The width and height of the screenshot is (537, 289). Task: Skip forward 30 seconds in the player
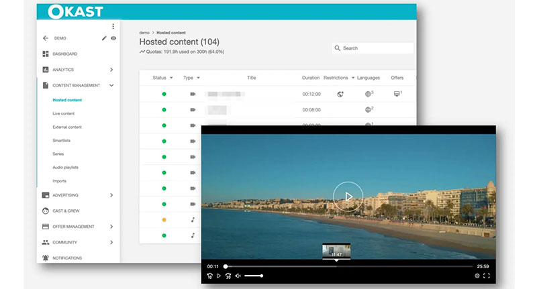click(228, 276)
